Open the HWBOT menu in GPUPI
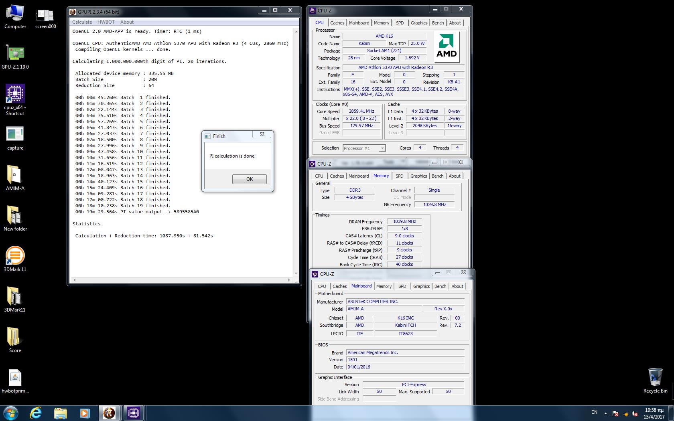Image resolution: width=674 pixels, height=421 pixels. 106,22
